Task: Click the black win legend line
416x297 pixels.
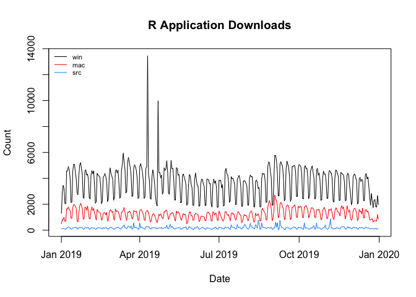Action: [x=61, y=57]
